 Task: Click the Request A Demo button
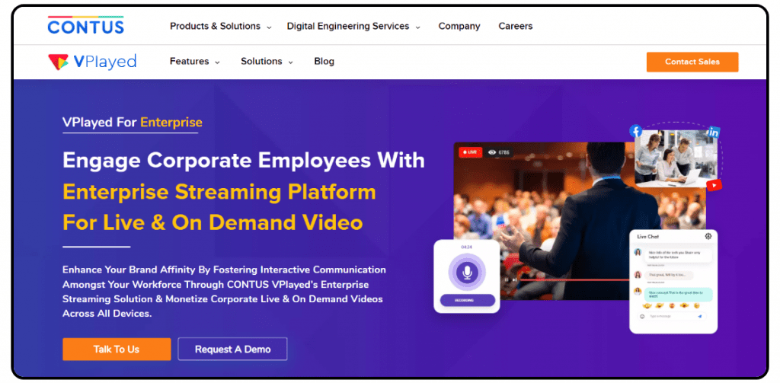(x=233, y=349)
